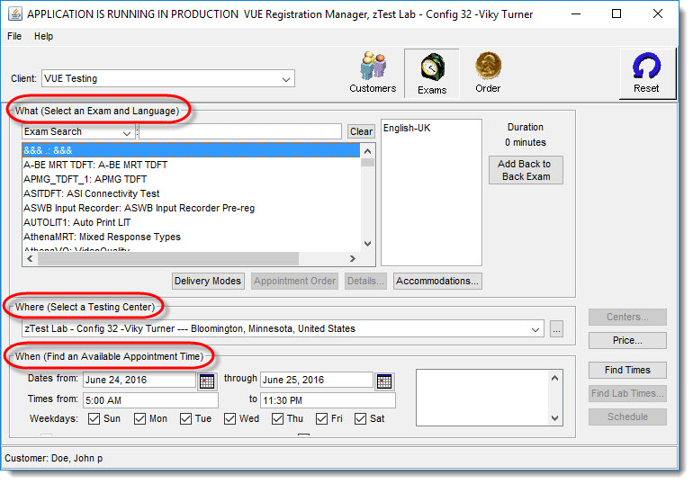The image size is (693, 484).
Task: Click exam list scroll right arrow
Action: tap(352, 259)
